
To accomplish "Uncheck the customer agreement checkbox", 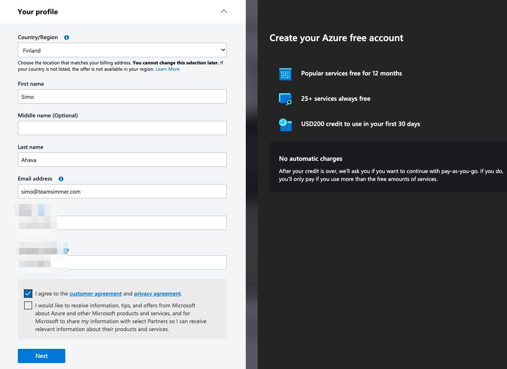I will click(28, 294).
